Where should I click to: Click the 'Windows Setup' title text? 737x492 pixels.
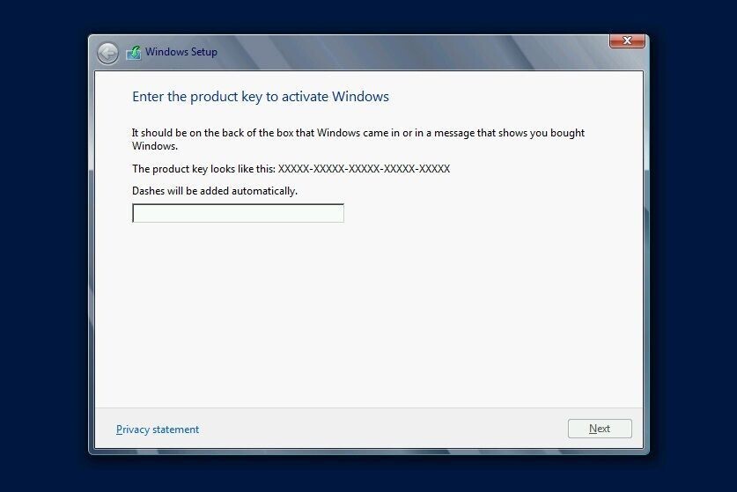coord(181,52)
